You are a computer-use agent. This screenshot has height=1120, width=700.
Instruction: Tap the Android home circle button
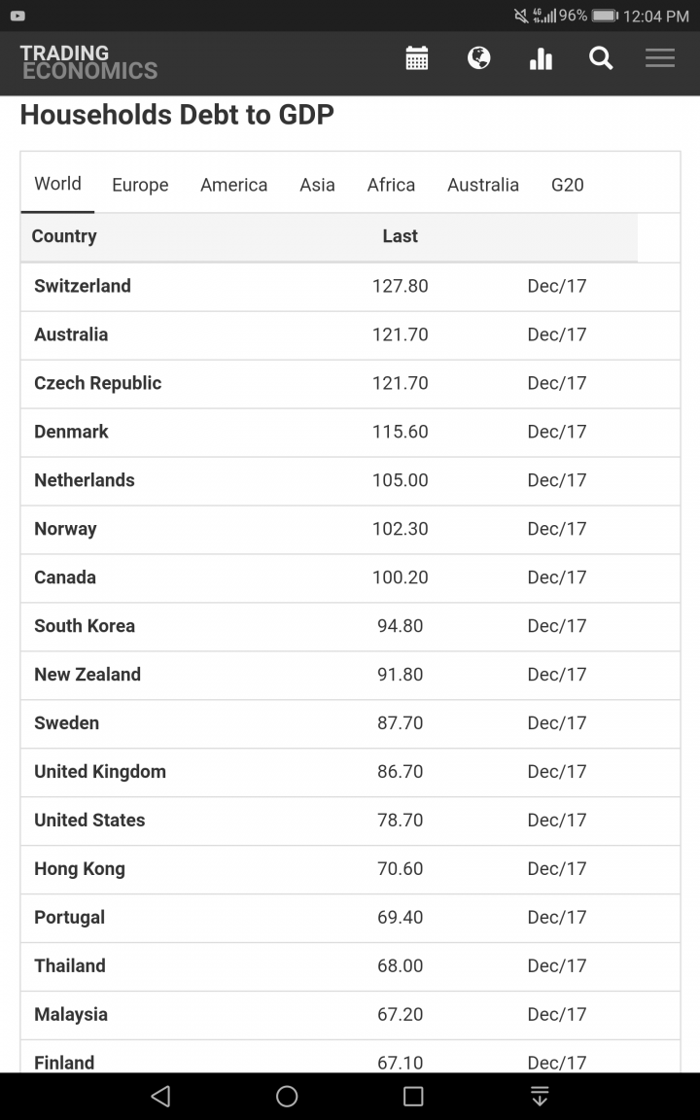coord(287,1097)
